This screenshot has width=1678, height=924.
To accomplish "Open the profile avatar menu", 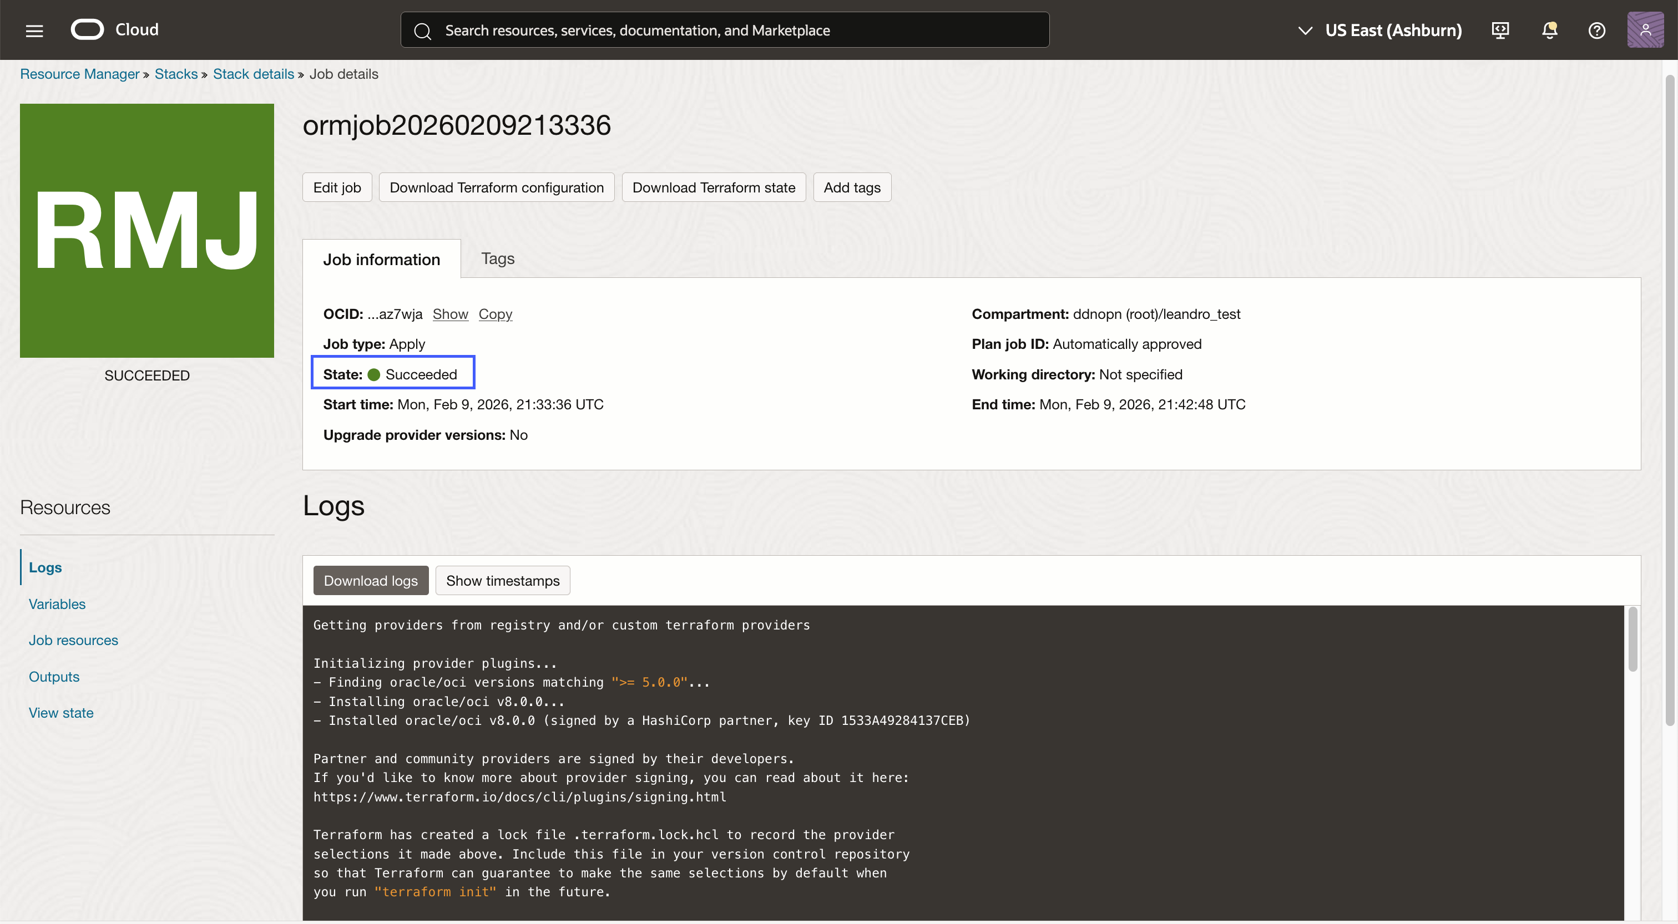I will pos(1645,30).
